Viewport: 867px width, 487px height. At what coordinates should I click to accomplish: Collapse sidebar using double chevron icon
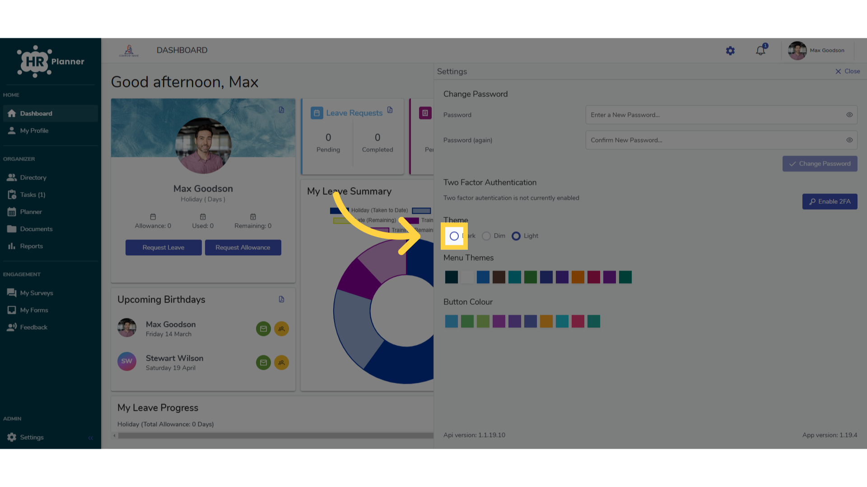tap(90, 438)
